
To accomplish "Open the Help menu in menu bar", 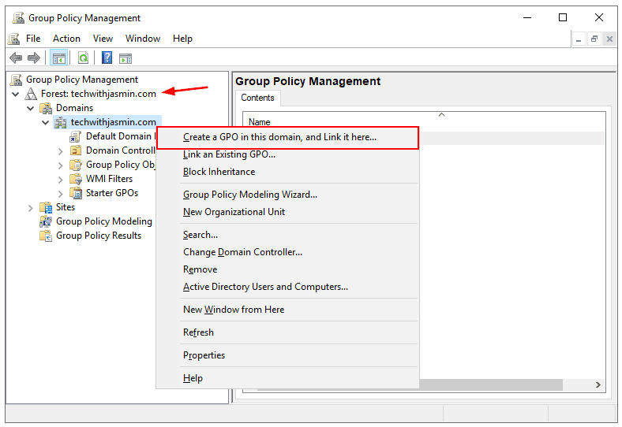I will [x=182, y=39].
